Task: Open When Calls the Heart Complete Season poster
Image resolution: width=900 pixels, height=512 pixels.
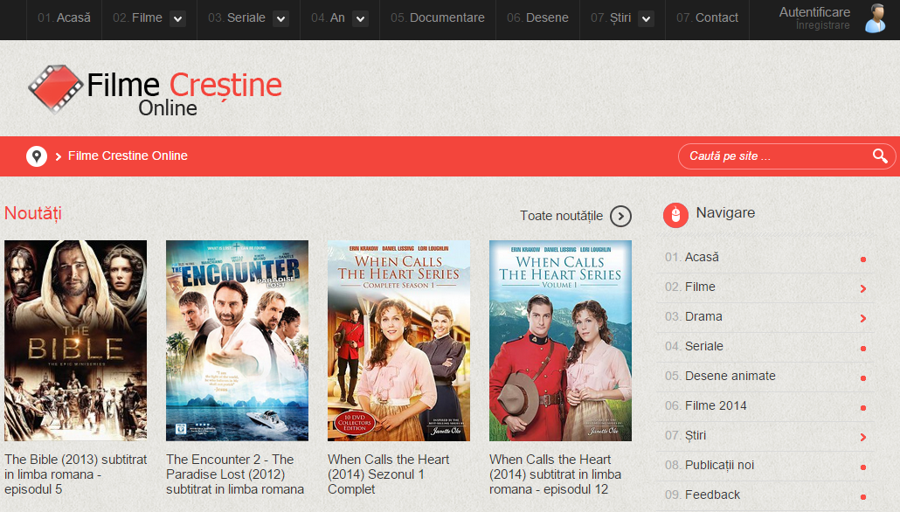Action: [x=399, y=341]
